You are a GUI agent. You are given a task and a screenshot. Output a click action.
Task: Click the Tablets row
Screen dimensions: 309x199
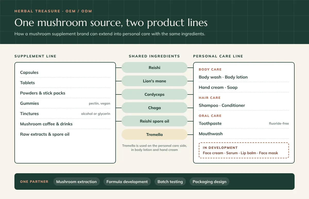[x=65, y=83]
